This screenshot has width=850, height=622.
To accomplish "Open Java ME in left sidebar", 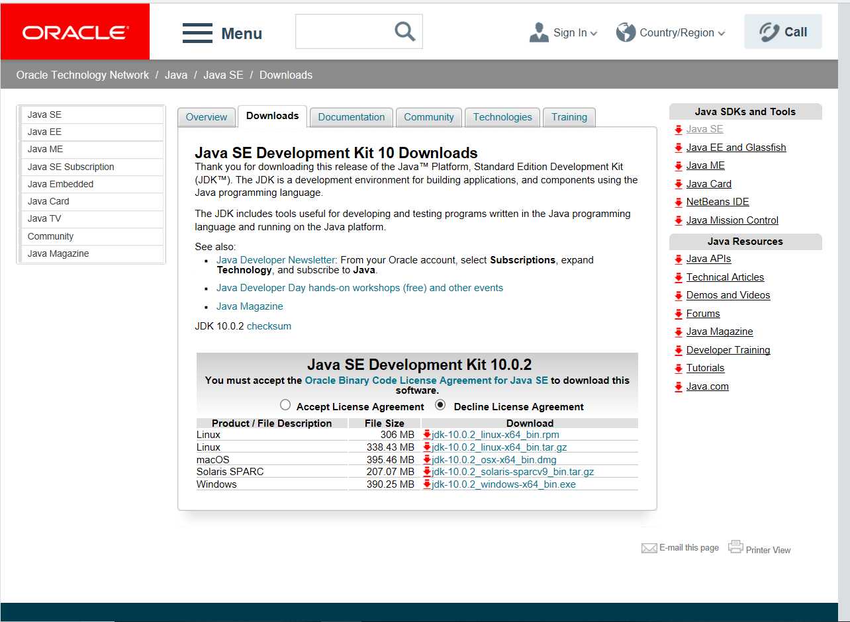I will tap(92, 150).
